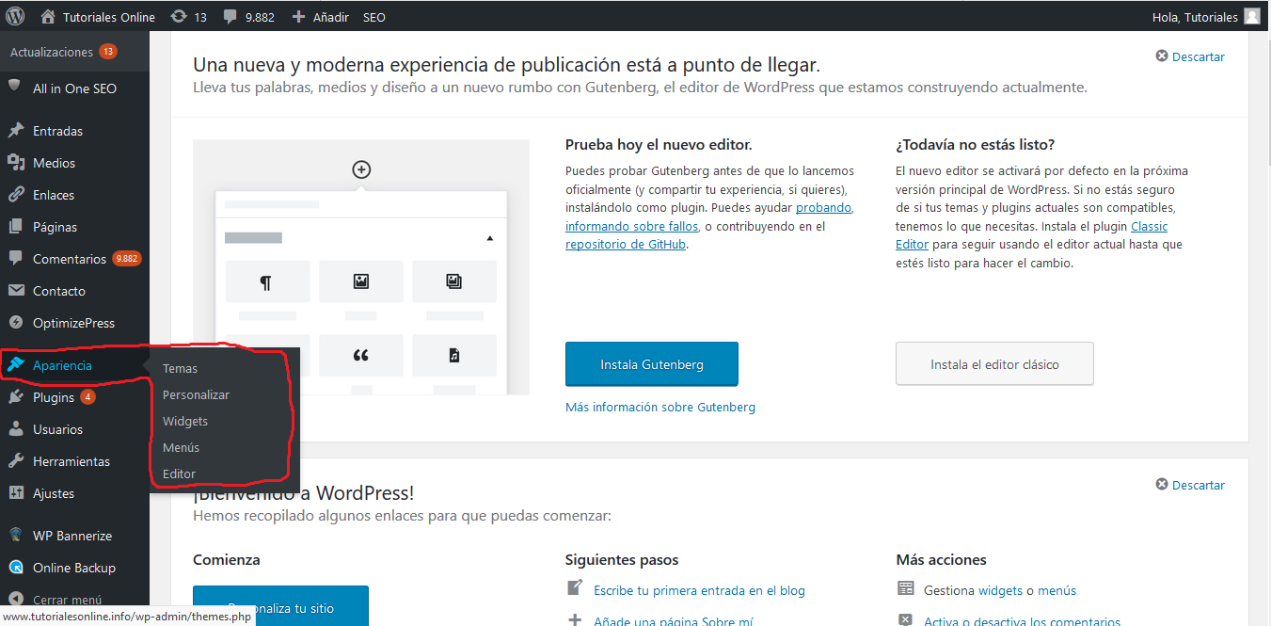This screenshot has width=1271, height=626.
Task: Click the plus icon beside Añadir
Action: click(x=299, y=17)
